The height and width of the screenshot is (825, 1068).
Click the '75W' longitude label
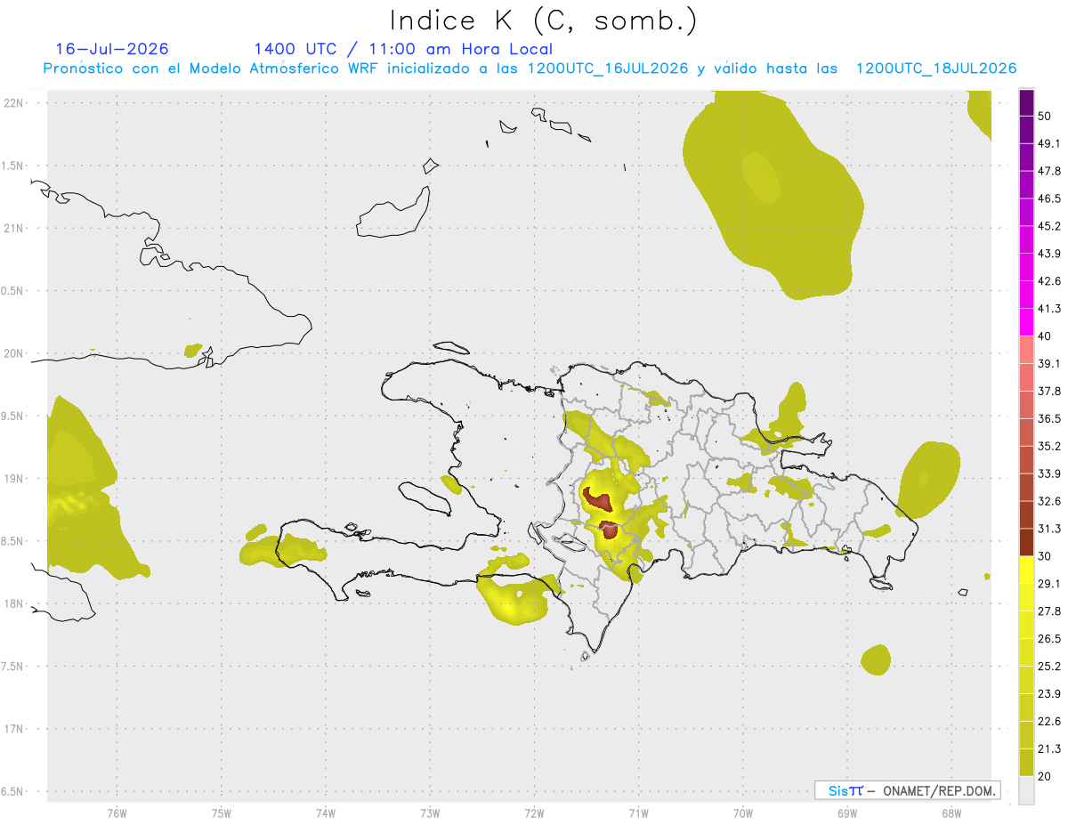click(x=222, y=813)
